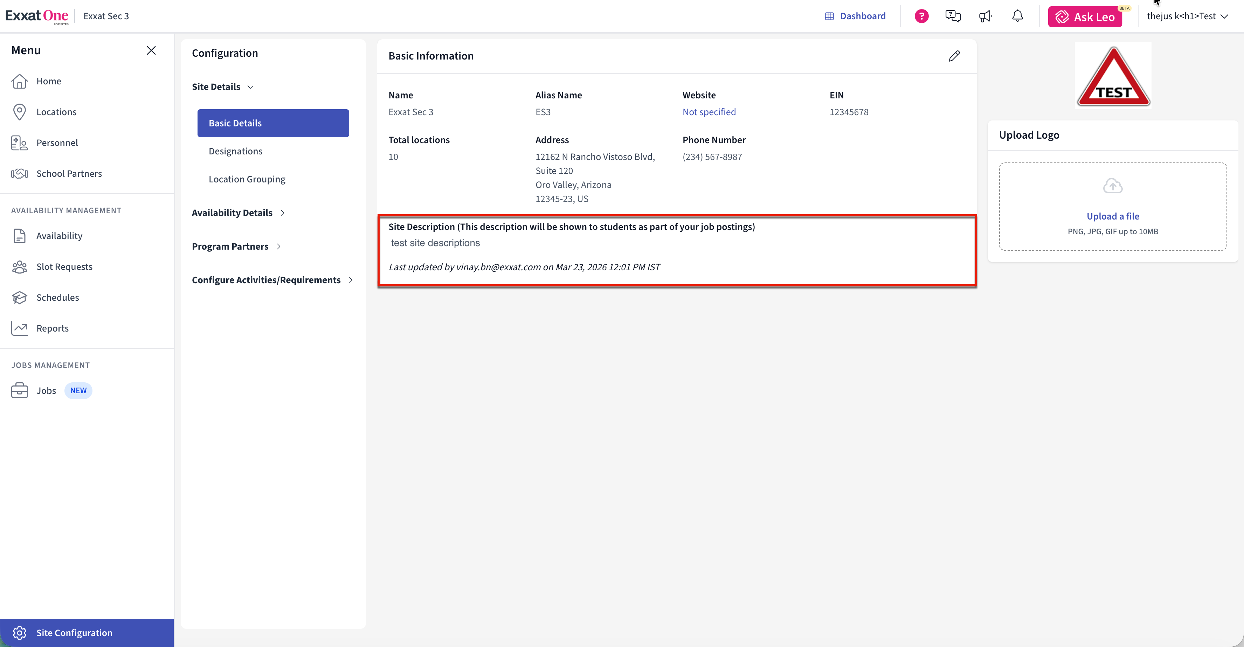1244x647 pixels.
Task: Click the cloud upload icon
Action: tap(1113, 186)
